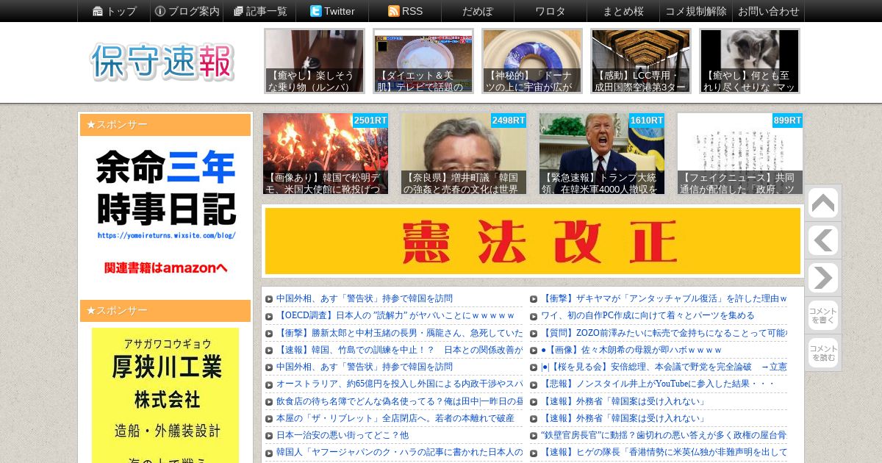882x463 pixels.
Task: Open the 1610RT トランプ大統領 article thumbnail
Action: [x=602, y=154]
